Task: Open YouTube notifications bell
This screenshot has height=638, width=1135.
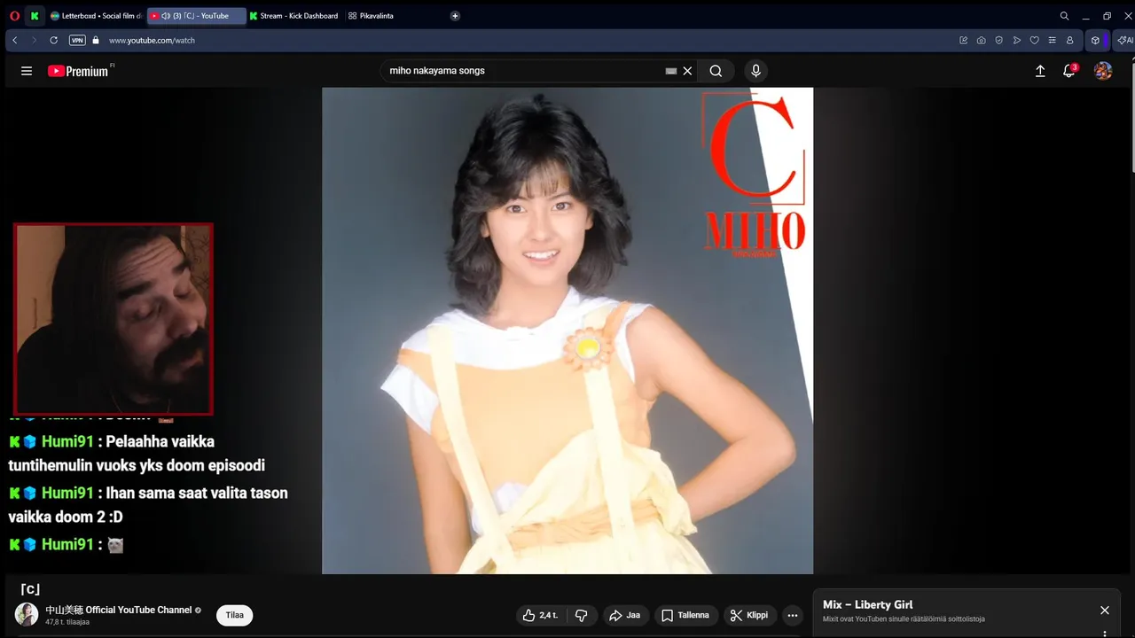Action: (1069, 71)
